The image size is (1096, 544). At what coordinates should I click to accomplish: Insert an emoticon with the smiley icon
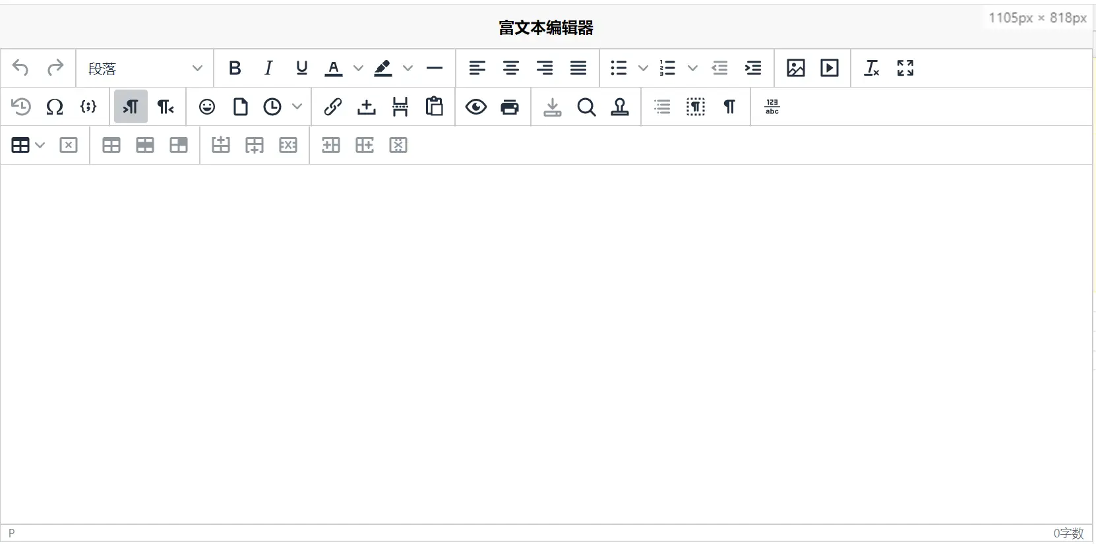tap(207, 107)
